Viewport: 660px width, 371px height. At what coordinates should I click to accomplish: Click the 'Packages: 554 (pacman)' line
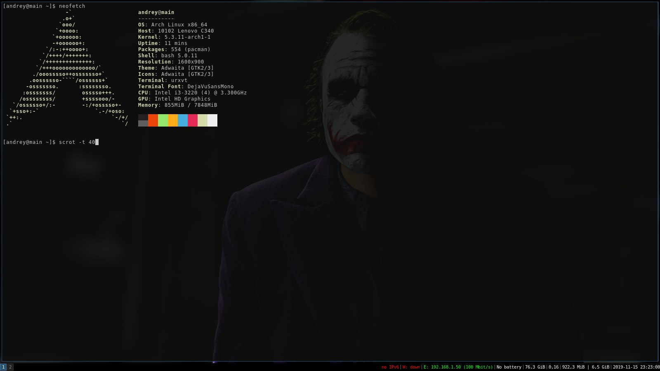tap(174, 49)
